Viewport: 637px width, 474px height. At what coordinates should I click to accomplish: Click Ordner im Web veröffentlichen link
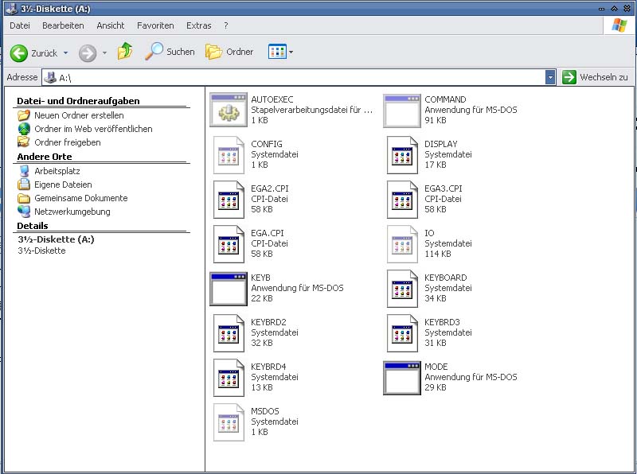(x=93, y=129)
